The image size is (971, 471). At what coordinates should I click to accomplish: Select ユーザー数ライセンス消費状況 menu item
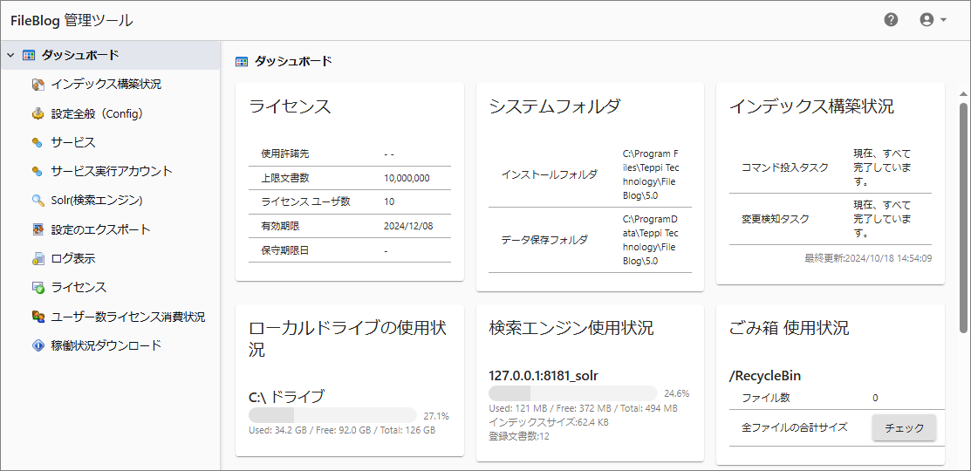127,317
